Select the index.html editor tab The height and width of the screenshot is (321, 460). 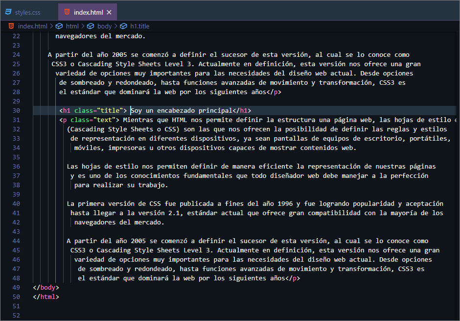coord(88,12)
